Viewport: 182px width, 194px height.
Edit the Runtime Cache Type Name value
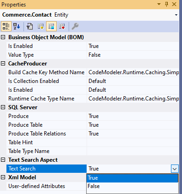[133, 99]
